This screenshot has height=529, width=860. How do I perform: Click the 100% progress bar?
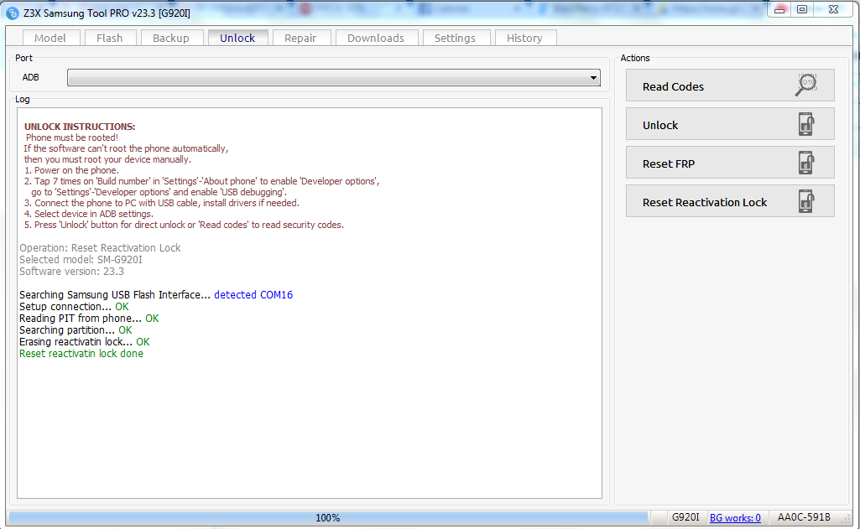click(328, 517)
